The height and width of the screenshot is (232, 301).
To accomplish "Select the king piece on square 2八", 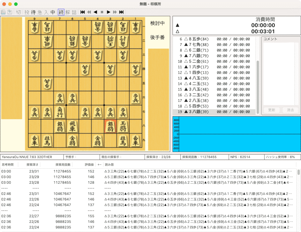I will [123, 126].
